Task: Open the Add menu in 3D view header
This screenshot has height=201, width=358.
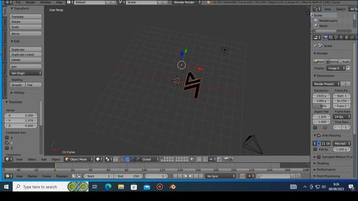Action: tap(44, 159)
